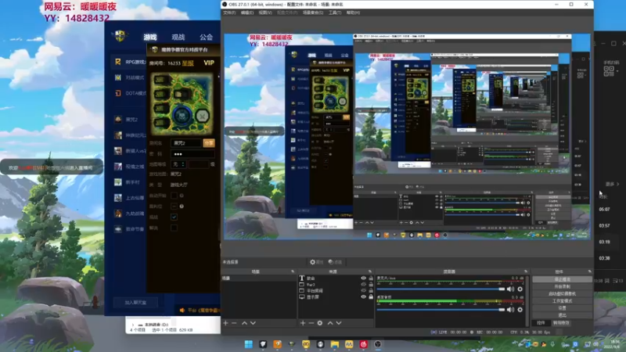Click the game platform shield logo
This screenshot has width=626, height=352.
tap(120, 36)
